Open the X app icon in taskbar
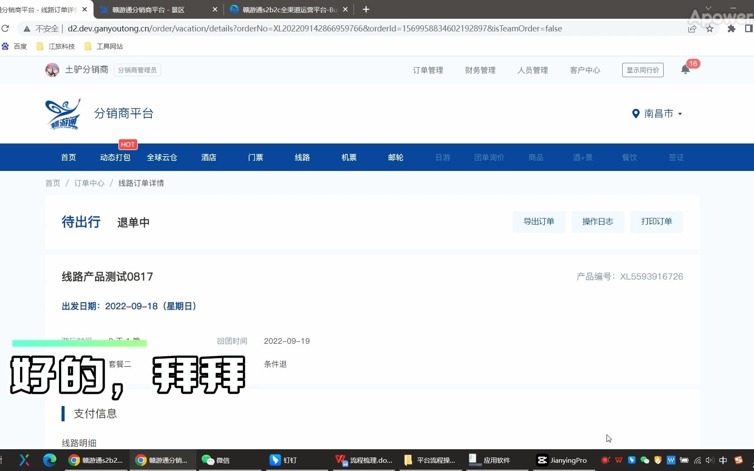Viewport: 754px width, 471px height. click(24, 460)
